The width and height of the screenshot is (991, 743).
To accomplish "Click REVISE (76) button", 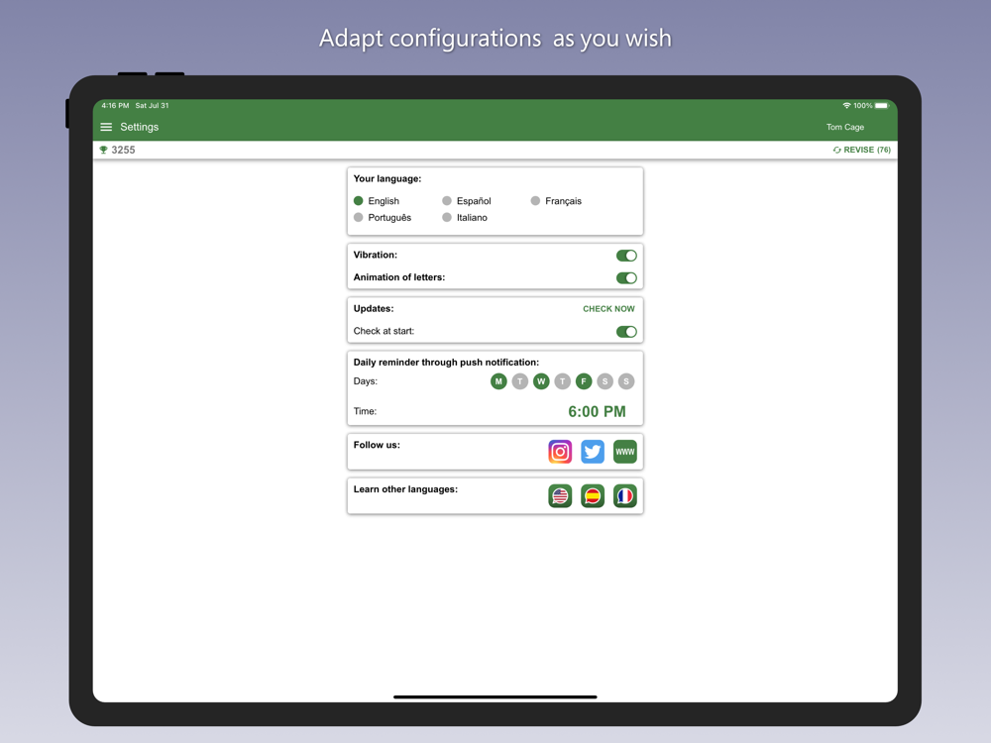I will (x=861, y=150).
